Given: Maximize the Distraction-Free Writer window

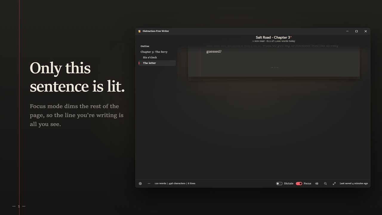Looking at the screenshot, I should pyautogui.click(x=356, y=31).
